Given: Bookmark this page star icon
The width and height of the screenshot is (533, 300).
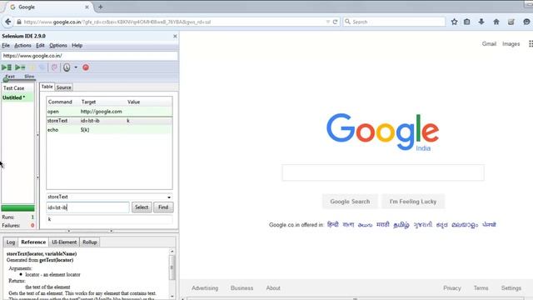Looking at the screenshot, I should click(x=454, y=22).
